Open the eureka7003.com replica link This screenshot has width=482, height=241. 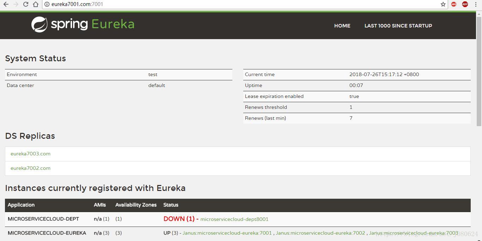(x=30, y=154)
